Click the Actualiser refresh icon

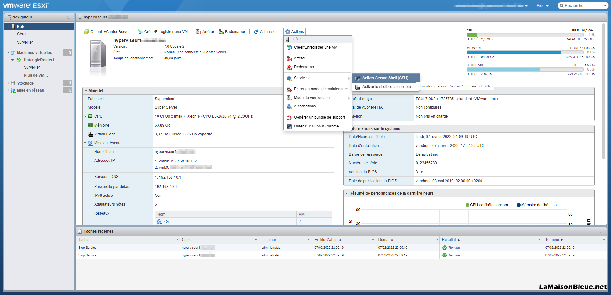[x=256, y=32]
